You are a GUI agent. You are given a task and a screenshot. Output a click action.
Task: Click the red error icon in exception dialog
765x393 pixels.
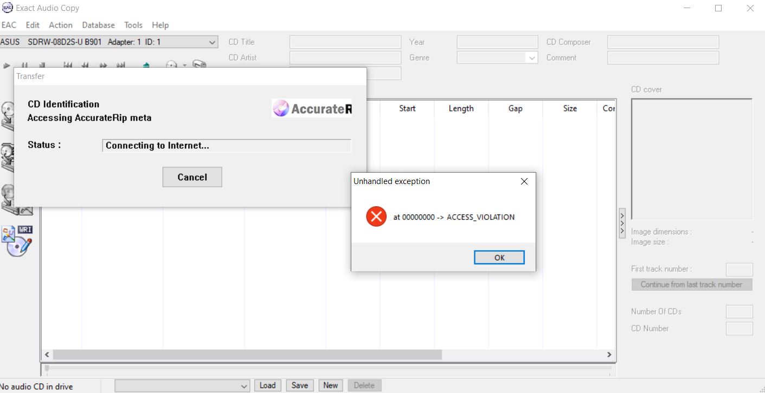(376, 217)
